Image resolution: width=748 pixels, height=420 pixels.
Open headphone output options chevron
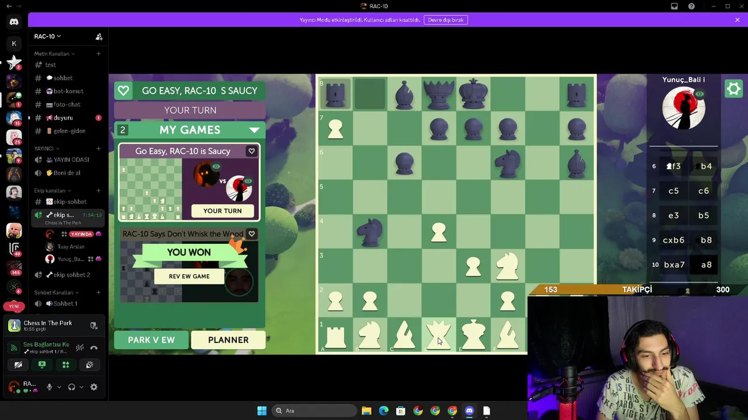pyautogui.click(x=81, y=387)
